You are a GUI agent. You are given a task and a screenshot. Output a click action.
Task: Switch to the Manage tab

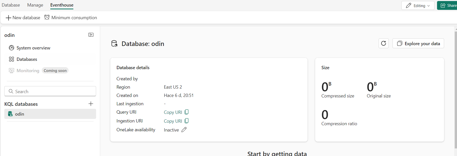tap(35, 5)
